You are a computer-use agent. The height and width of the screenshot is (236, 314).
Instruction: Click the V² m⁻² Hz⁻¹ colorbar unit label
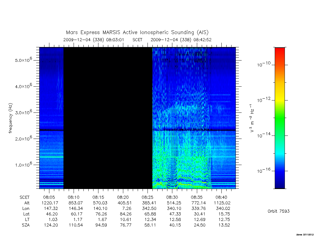252,118
